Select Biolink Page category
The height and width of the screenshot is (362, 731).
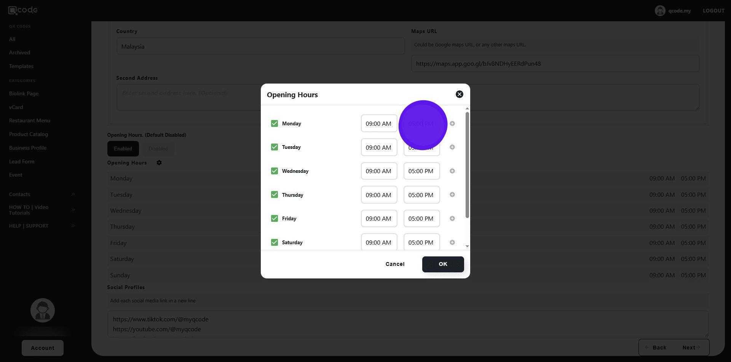(x=24, y=93)
